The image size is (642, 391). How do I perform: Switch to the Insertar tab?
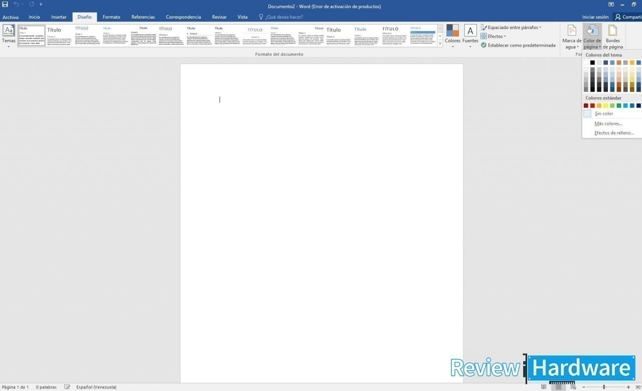pos(59,17)
